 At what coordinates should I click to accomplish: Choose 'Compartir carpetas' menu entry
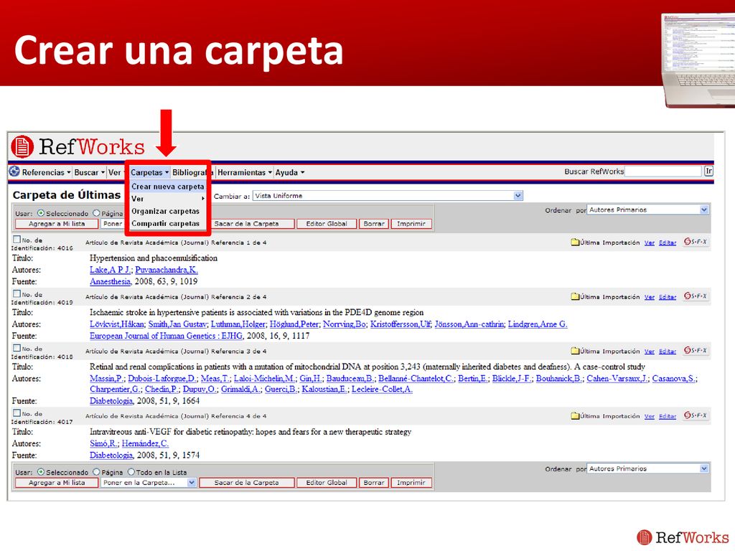coord(168,224)
